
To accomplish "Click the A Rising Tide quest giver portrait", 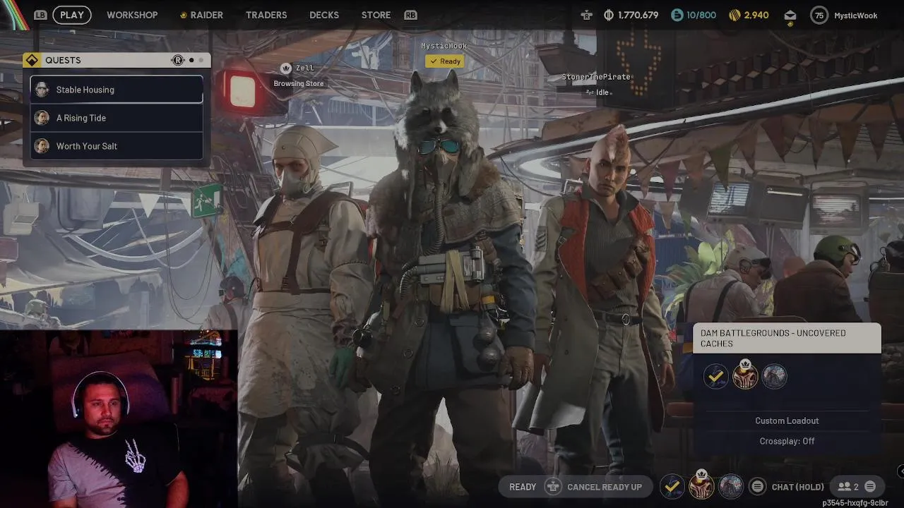I will pyautogui.click(x=42, y=118).
